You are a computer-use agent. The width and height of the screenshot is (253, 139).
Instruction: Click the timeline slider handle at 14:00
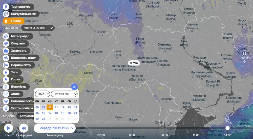point(227,128)
